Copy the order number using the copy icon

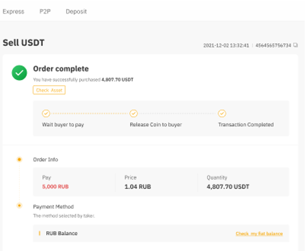click(295, 45)
